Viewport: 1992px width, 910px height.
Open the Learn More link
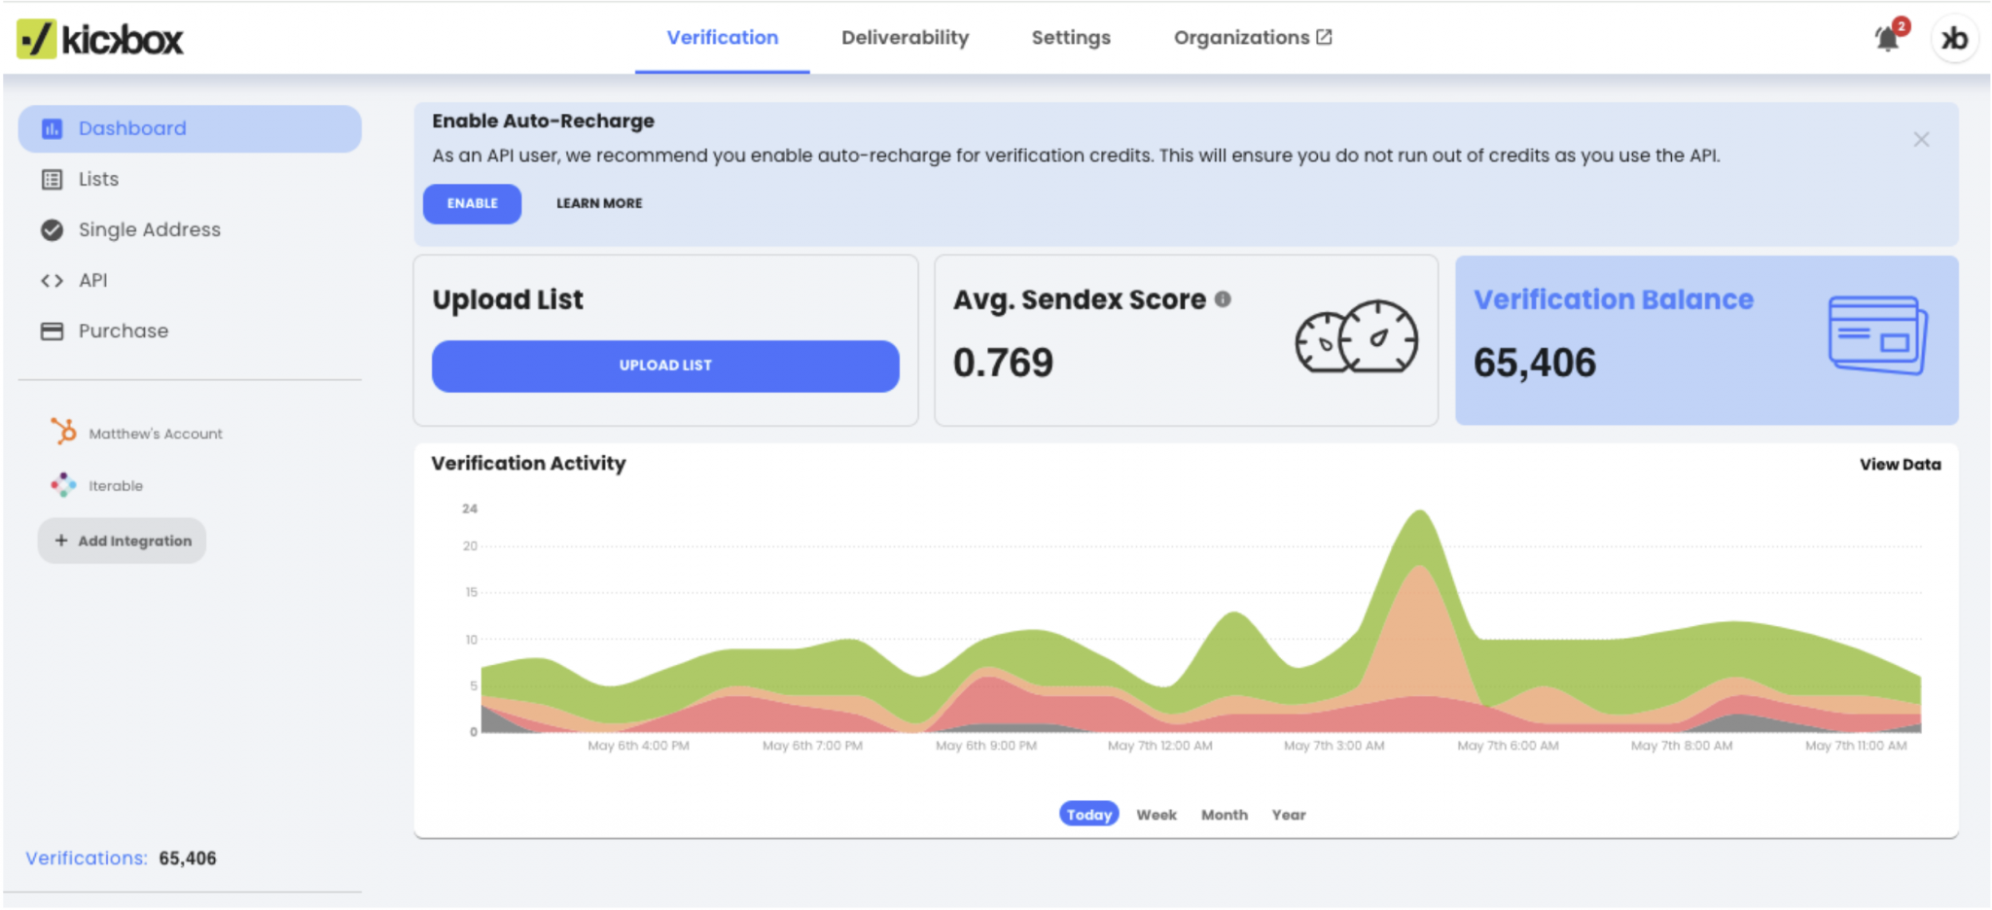[x=599, y=203]
